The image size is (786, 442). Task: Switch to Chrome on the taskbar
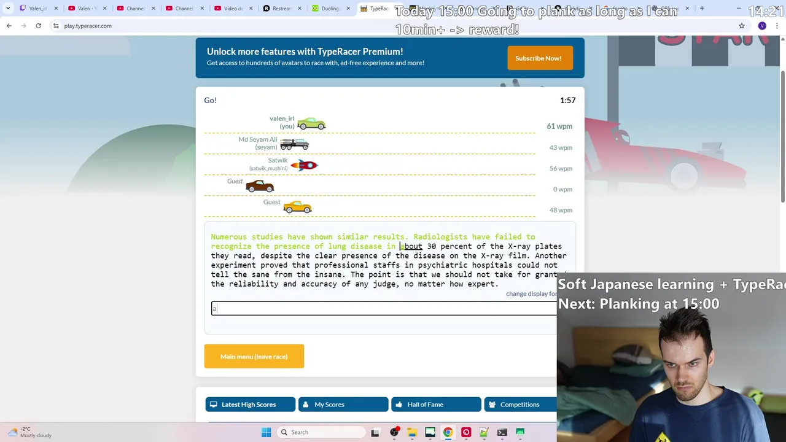click(448, 432)
